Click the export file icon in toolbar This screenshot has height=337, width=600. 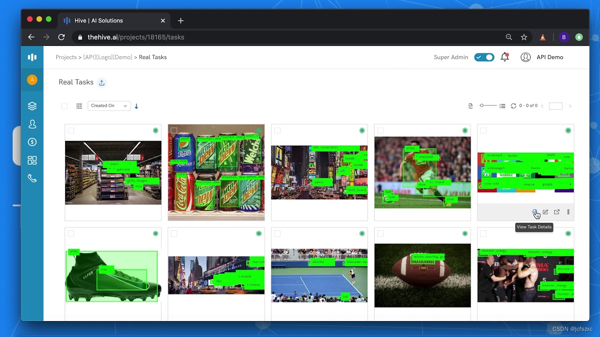[x=471, y=106]
